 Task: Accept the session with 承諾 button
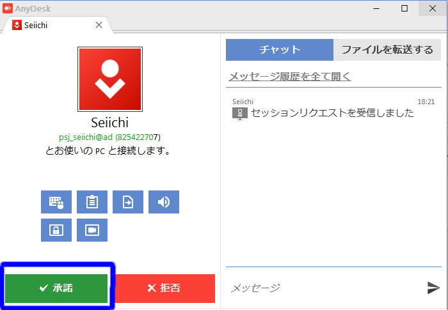(56, 288)
